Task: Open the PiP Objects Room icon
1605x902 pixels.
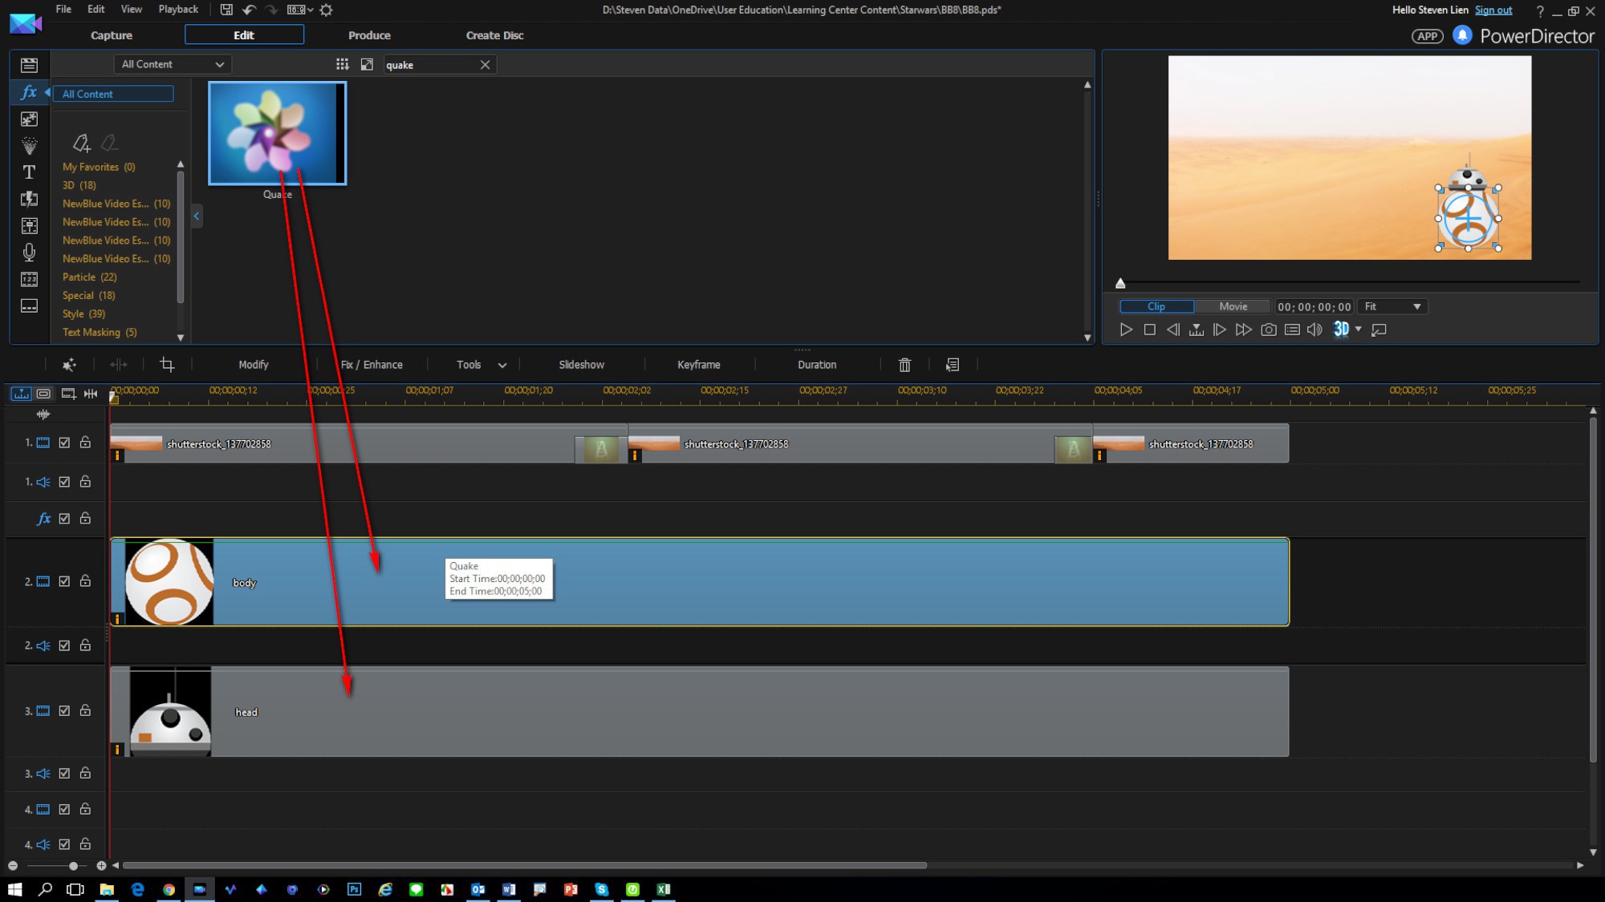Action: 29,119
